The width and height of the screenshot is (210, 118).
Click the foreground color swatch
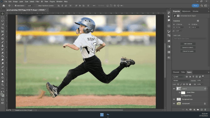click(2, 94)
